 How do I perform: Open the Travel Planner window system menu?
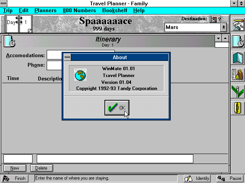pyautogui.click(x=3, y=3)
